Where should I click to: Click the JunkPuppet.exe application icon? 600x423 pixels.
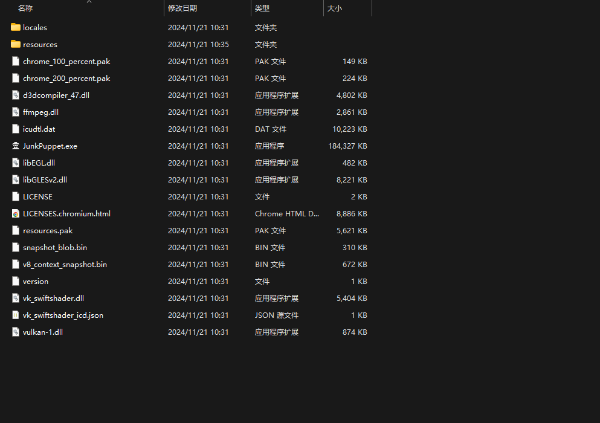point(16,146)
